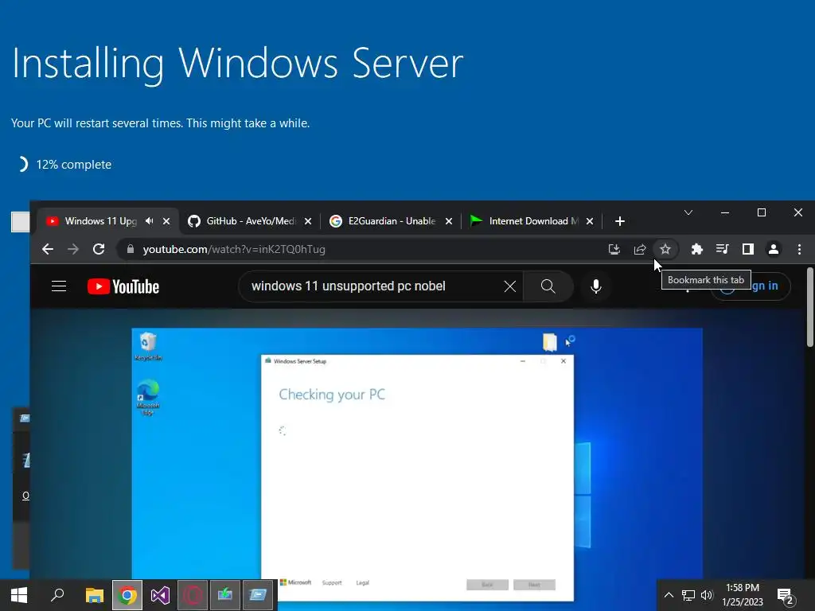
Task: Reload the YouTube page
Action: pyautogui.click(x=99, y=249)
